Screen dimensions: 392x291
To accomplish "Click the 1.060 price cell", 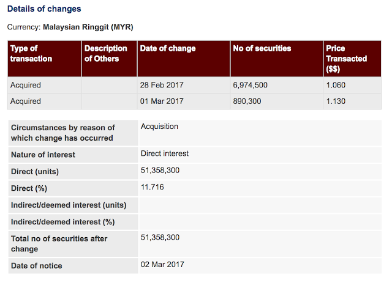I will pos(336,85).
